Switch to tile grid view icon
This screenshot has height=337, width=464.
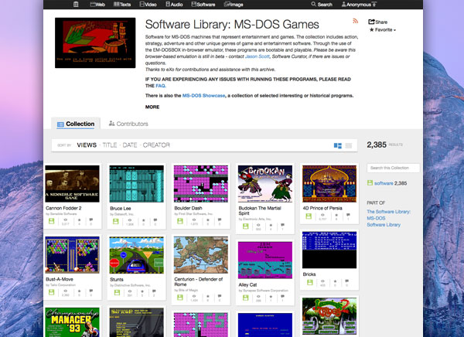[x=338, y=145]
